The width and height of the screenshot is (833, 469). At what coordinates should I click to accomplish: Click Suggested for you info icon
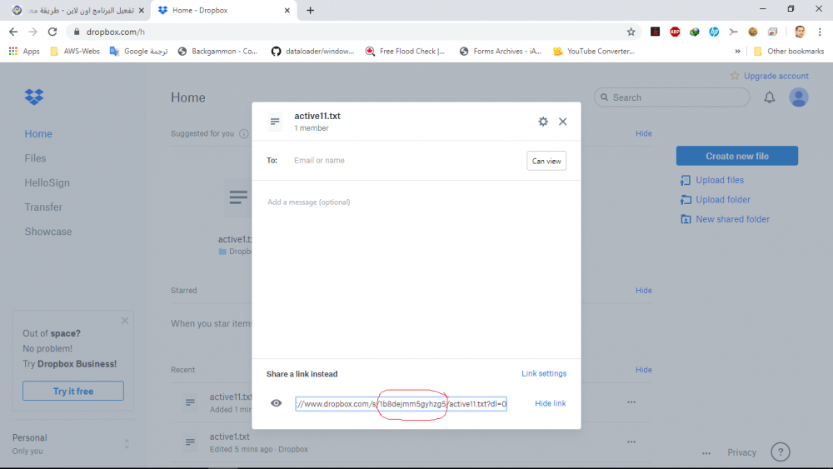pyautogui.click(x=243, y=134)
